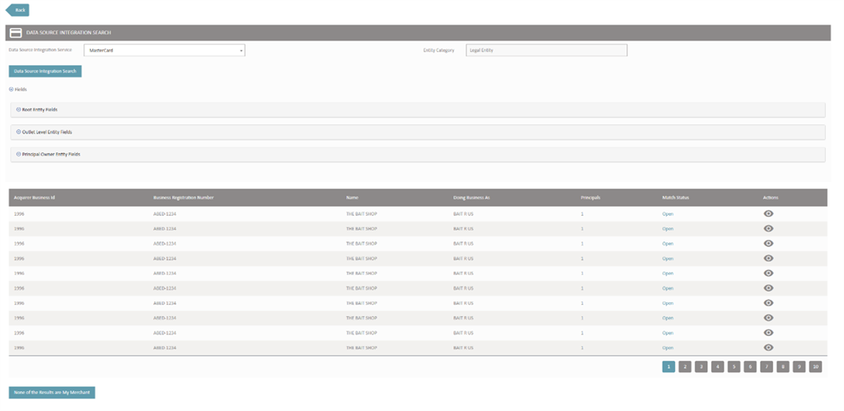This screenshot has height=411, width=844.
Task: Click the eye icon in the third row
Action: coord(768,243)
